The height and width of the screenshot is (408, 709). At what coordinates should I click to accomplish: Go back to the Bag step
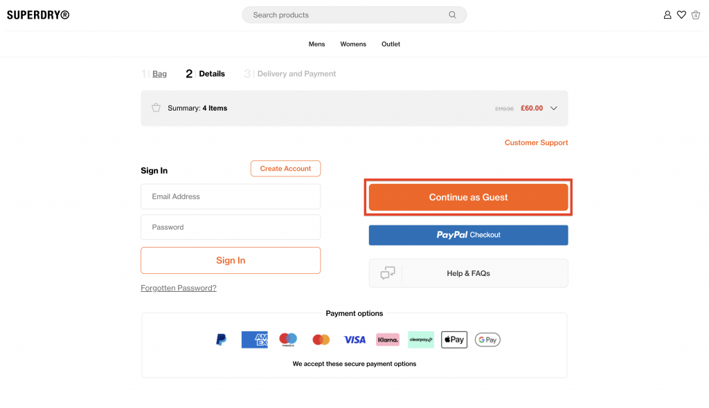click(x=159, y=74)
